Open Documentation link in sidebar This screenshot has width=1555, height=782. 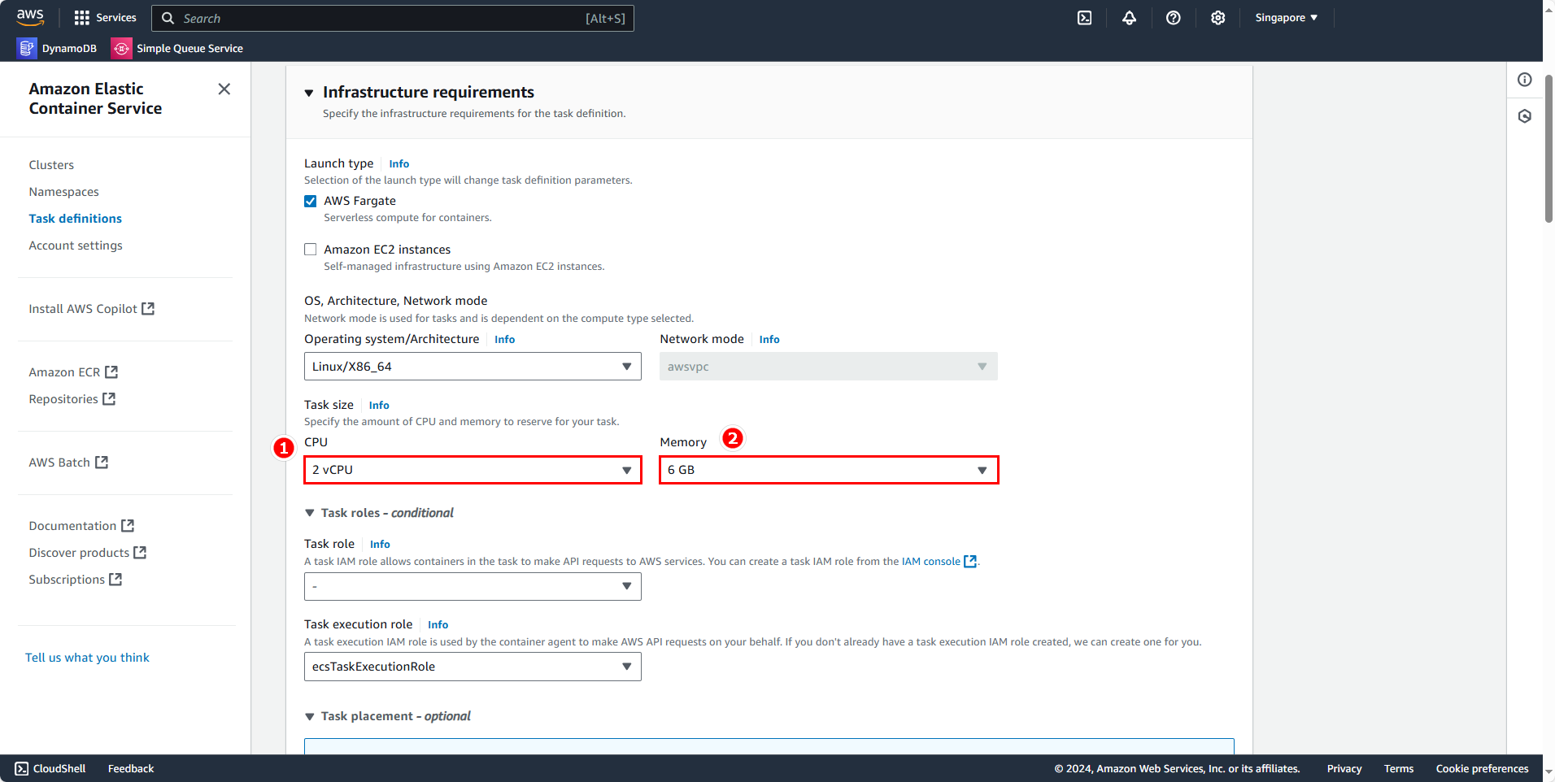point(81,526)
